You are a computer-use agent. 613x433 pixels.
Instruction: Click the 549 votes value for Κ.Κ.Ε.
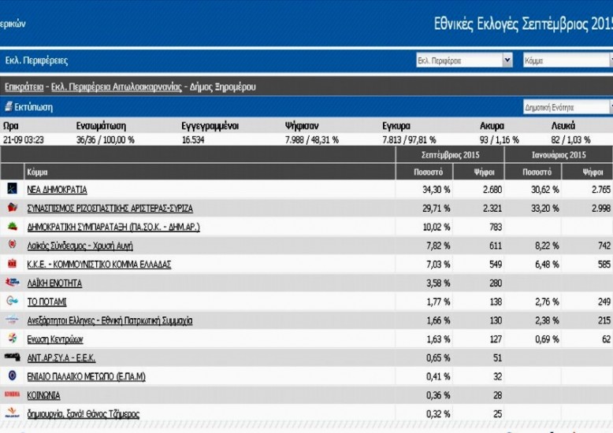pos(496,265)
